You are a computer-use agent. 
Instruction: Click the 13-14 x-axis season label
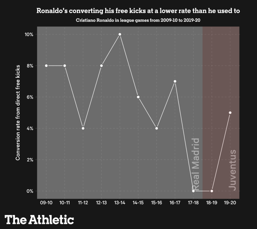pos(120,203)
